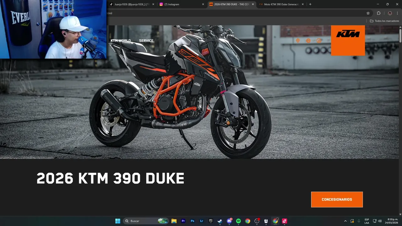Open the Chrome profile avatar
The width and height of the screenshot is (402, 226).
(x=390, y=13)
